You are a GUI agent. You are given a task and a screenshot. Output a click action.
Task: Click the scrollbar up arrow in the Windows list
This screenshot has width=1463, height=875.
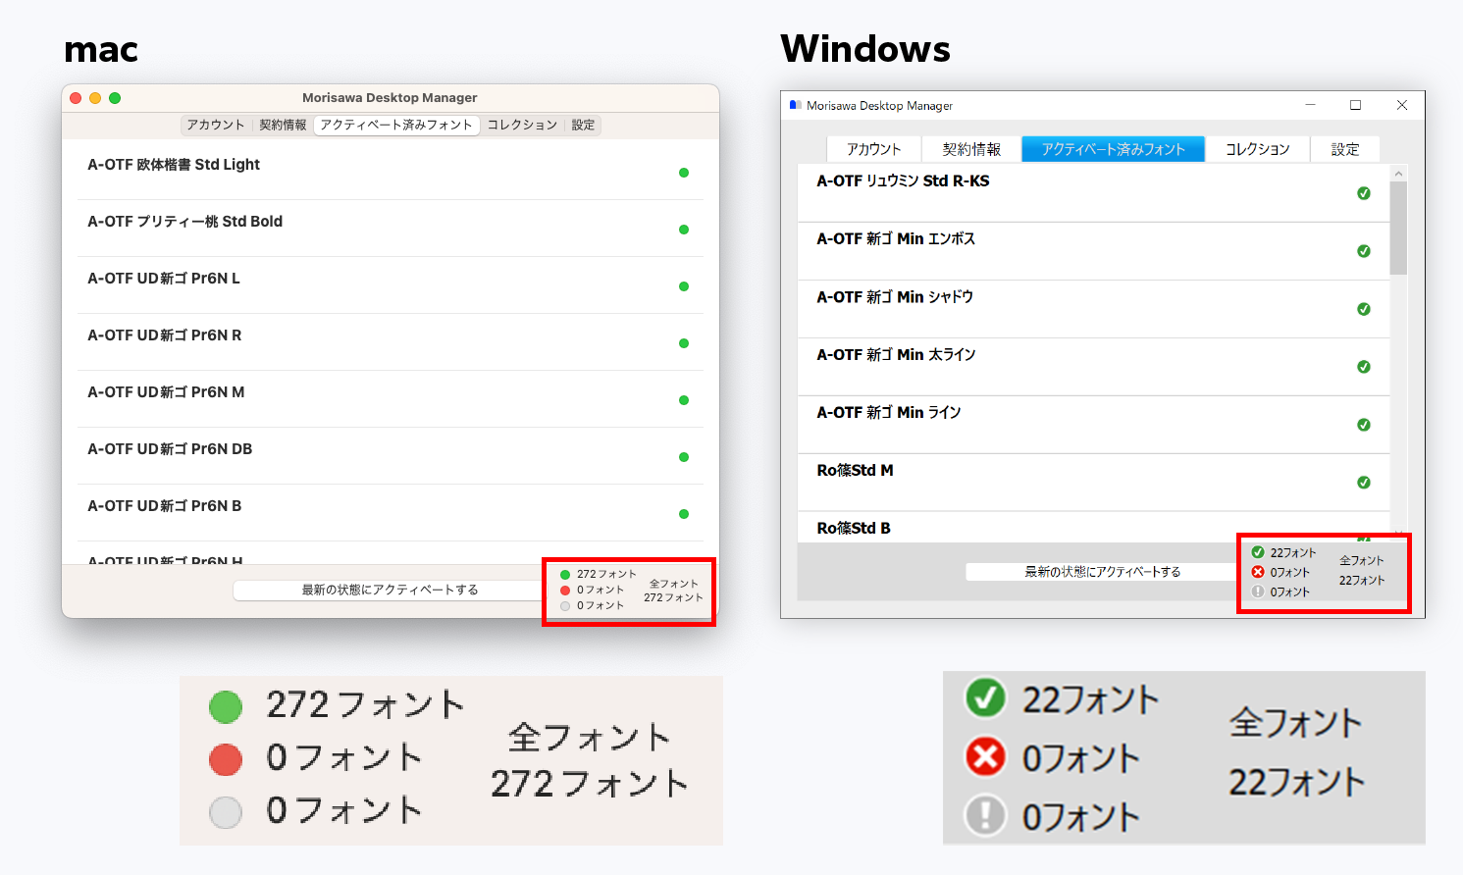tap(1398, 174)
